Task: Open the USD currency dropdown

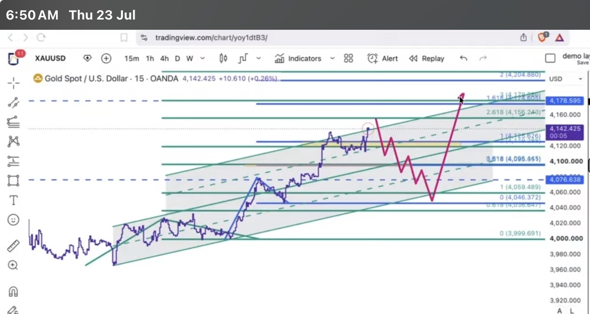Action: point(566,79)
